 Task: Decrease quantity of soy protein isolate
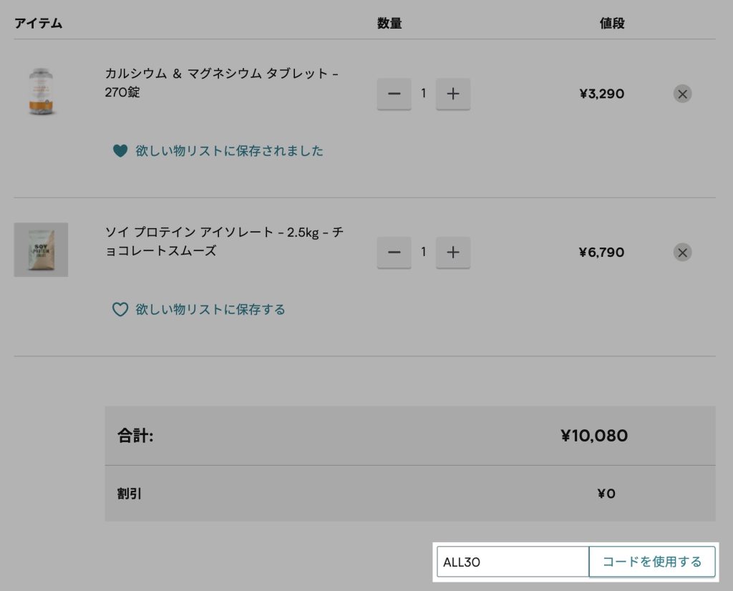394,253
